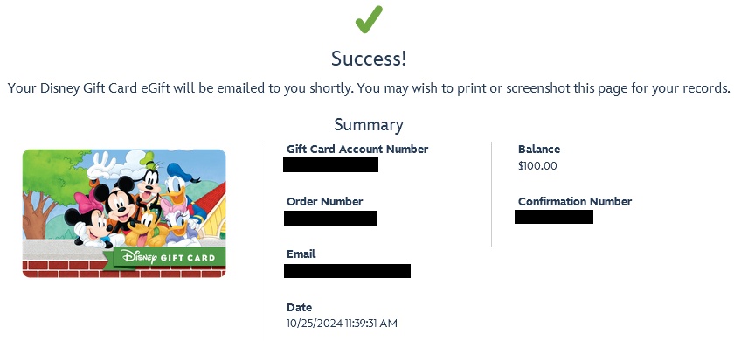734x341 pixels.
Task: Click the 10/25/2024 11:39:31 AM timestamp
Action: click(342, 324)
